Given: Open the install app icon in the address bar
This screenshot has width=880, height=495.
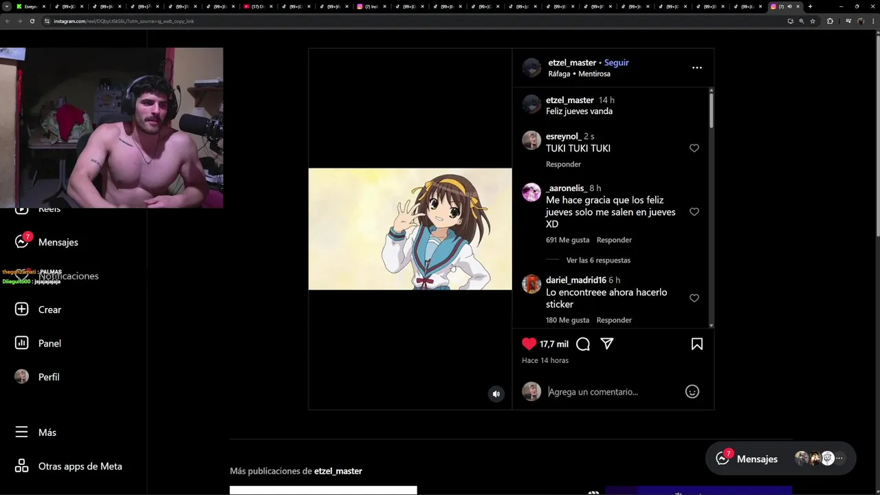Looking at the screenshot, I should [791, 21].
